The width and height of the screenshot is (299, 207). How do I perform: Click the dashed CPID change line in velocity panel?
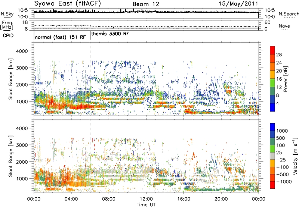[x=90, y=156]
